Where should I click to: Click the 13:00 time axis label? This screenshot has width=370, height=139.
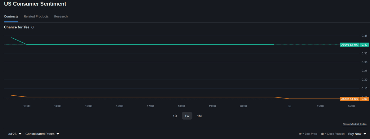tap(27, 106)
